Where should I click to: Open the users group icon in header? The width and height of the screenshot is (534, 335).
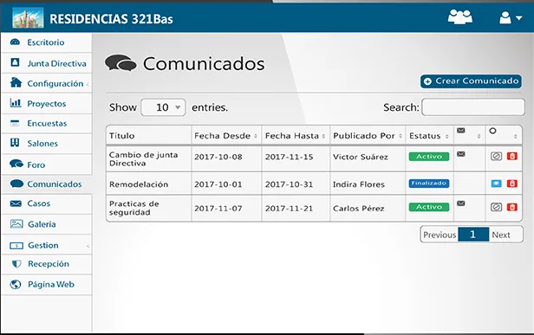tap(459, 17)
